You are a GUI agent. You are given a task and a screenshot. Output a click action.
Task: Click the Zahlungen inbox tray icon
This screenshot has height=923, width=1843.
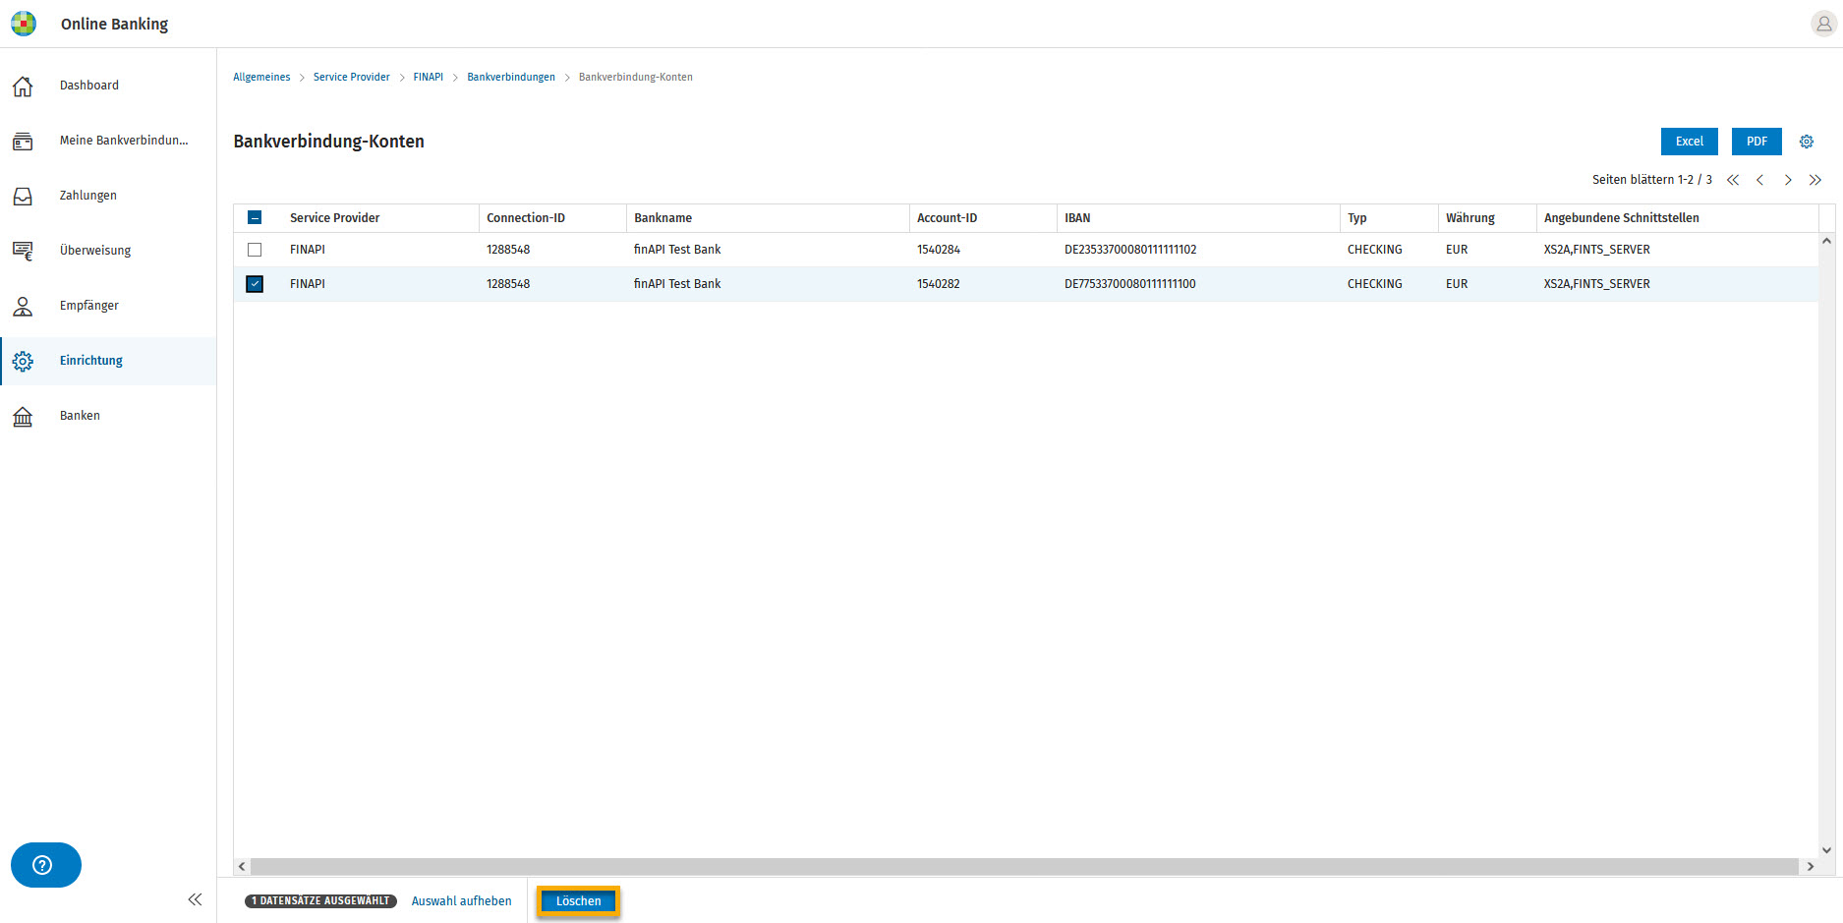click(23, 197)
